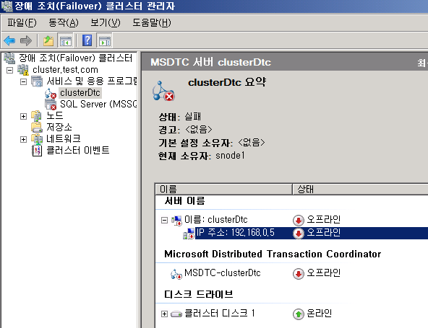This screenshot has width=428, height=328.
Task: Select cluster.test.com in the tree
Action: point(65,70)
